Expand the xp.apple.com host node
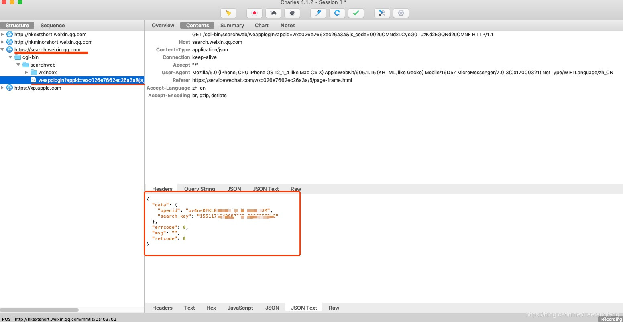The width and height of the screenshot is (623, 322). [x=2, y=88]
